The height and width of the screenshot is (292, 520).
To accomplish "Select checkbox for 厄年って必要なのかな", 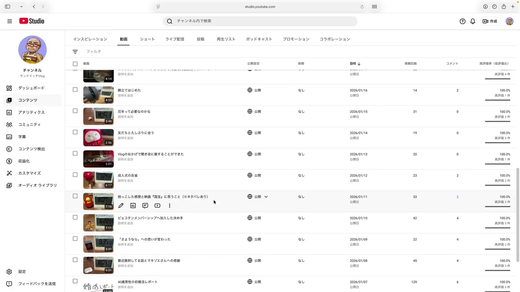I will [75, 111].
